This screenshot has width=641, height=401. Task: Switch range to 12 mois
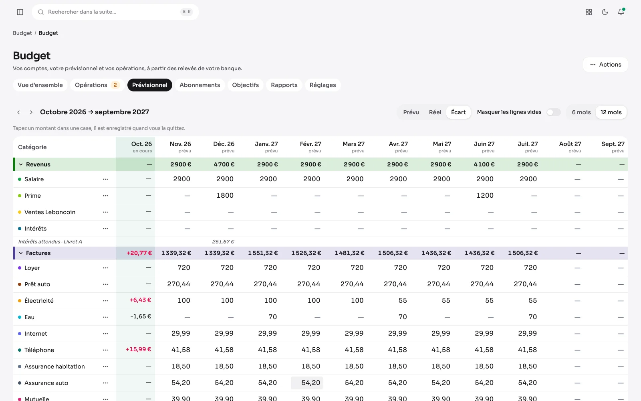pyautogui.click(x=611, y=112)
